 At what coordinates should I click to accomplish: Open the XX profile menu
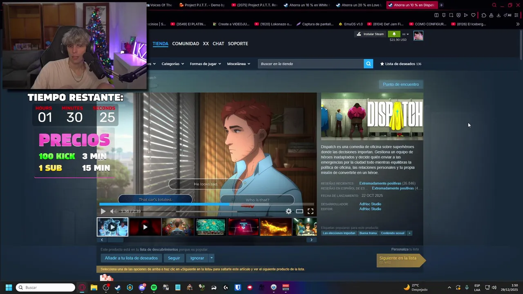pos(206,44)
